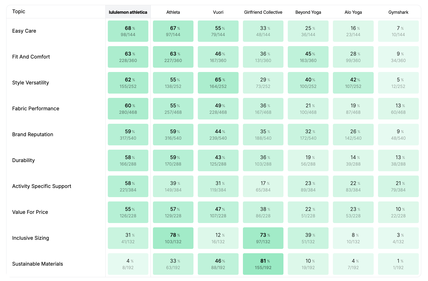The width and height of the screenshot is (428, 281).
Task: Click the Topic header label
Action: pos(19,11)
